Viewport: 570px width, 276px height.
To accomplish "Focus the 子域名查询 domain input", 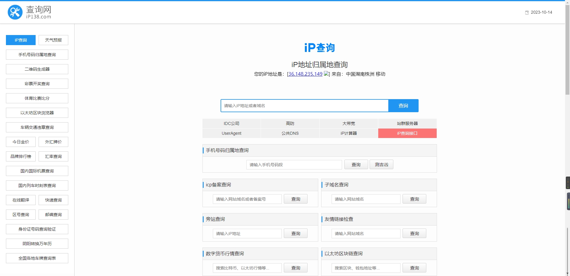I will pos(366,199).
